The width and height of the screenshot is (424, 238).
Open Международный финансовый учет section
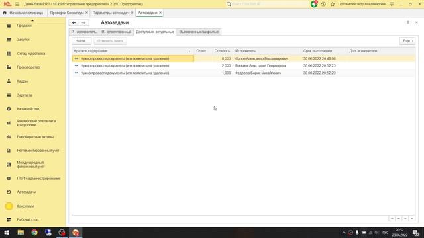(30, 165)
